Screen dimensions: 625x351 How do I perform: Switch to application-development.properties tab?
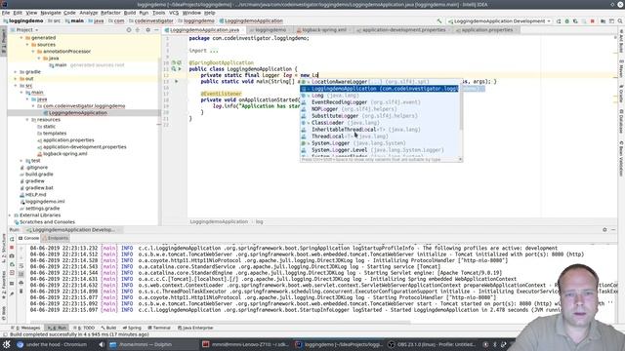403,30
